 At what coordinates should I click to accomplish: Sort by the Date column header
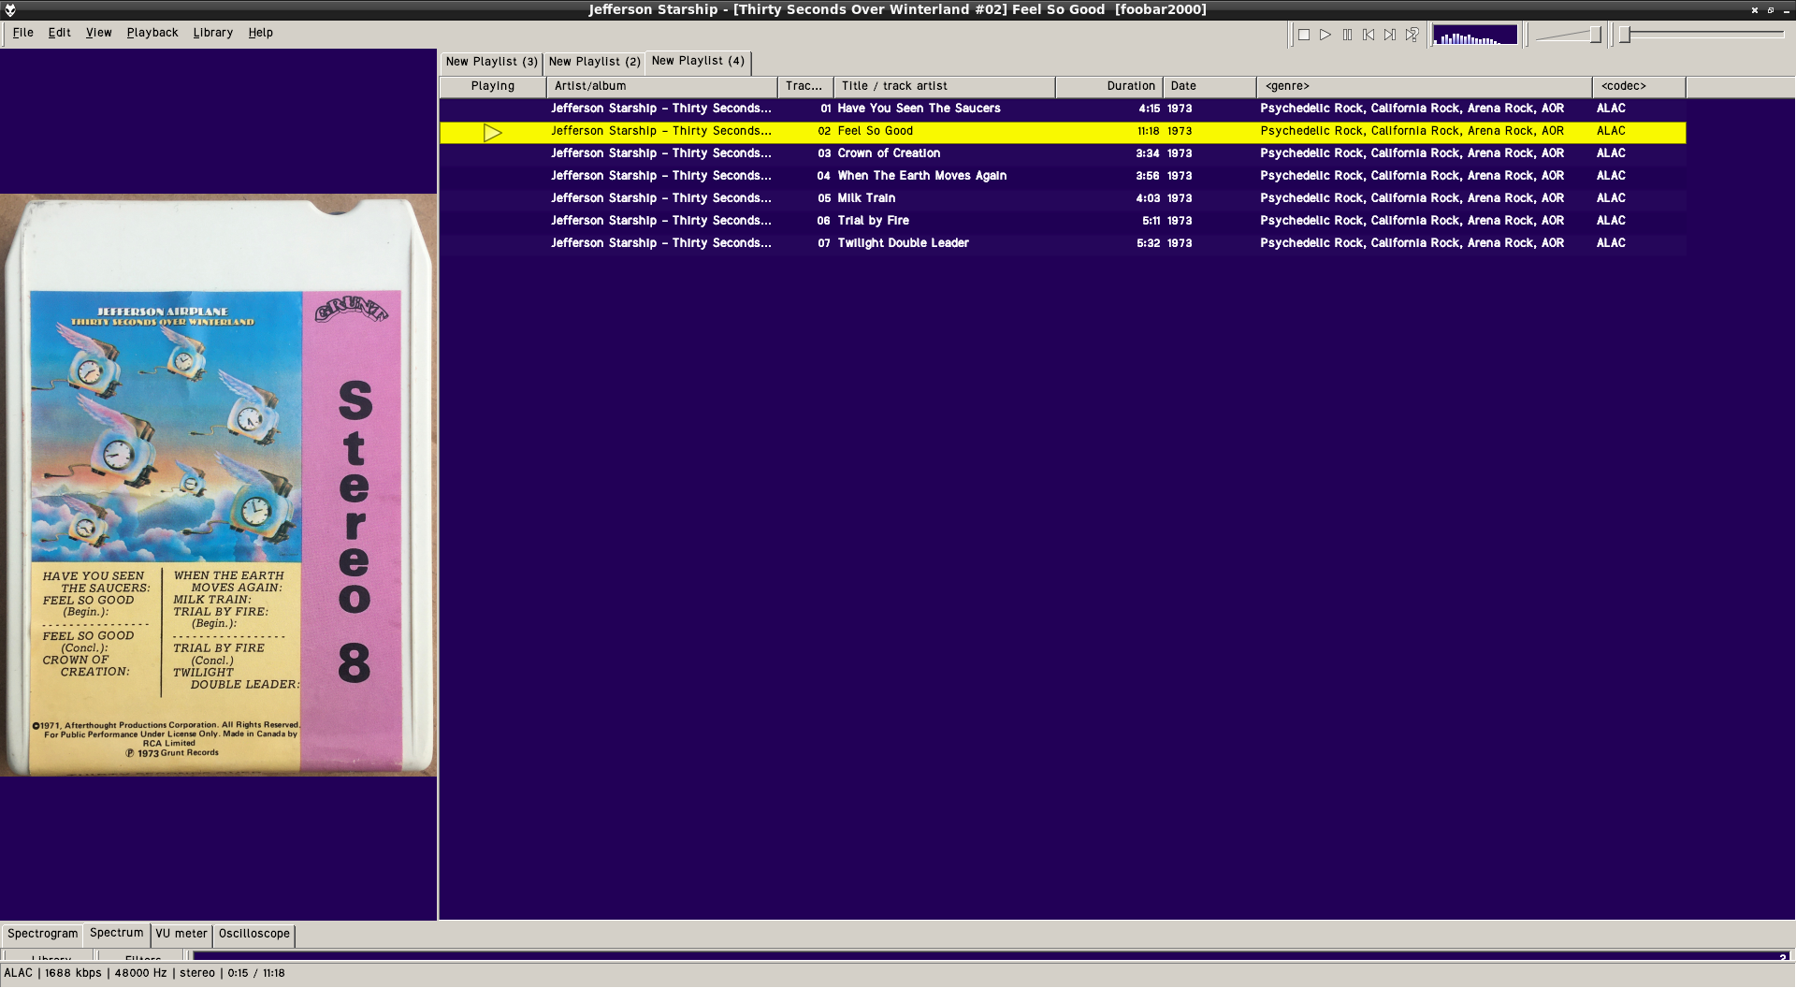pos(1210,86)
